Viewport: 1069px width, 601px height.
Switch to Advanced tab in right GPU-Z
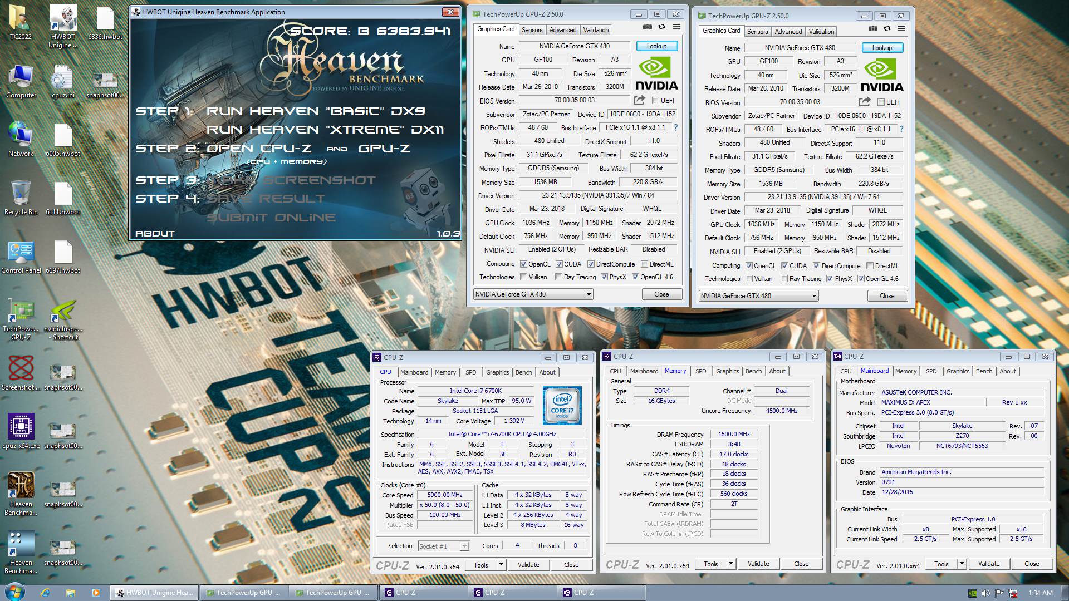(788, 32)
